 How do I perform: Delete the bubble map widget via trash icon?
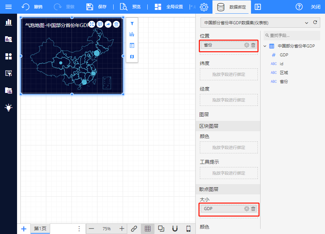tap(116, 24)
